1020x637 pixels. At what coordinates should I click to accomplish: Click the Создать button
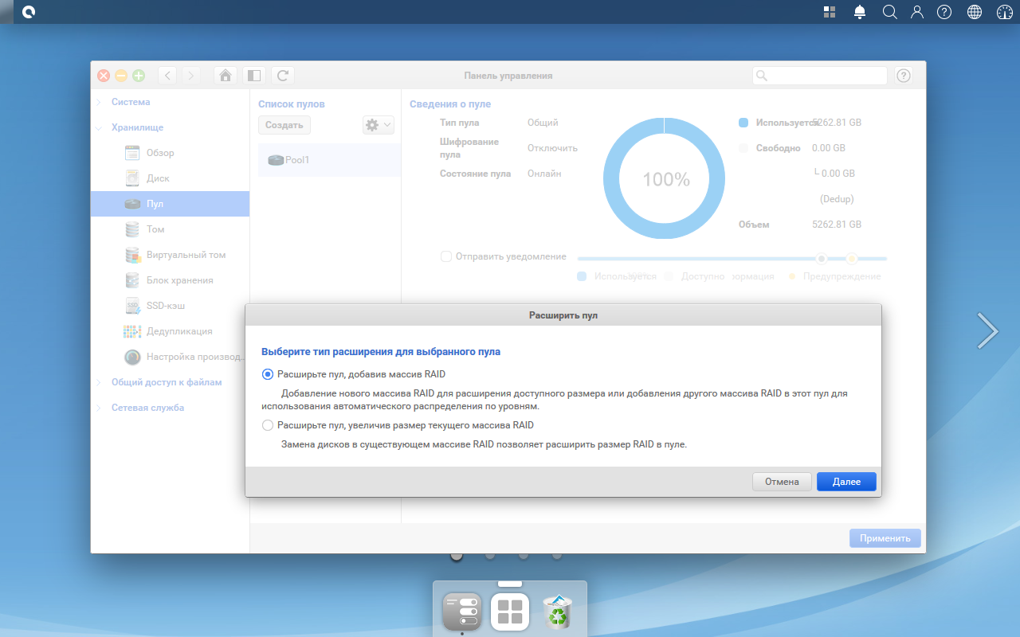pos(284,125)
